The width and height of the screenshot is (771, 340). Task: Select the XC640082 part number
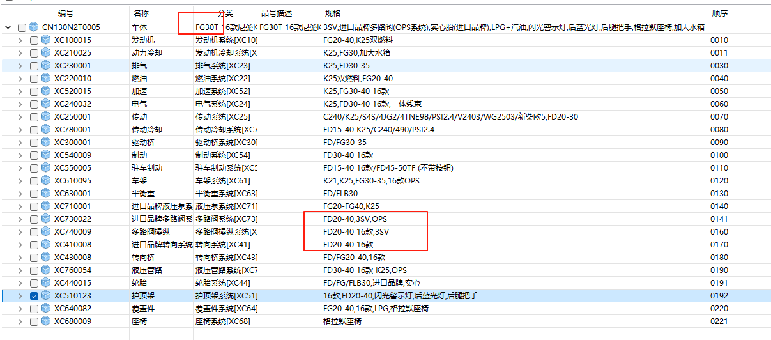tap(72, 309)
